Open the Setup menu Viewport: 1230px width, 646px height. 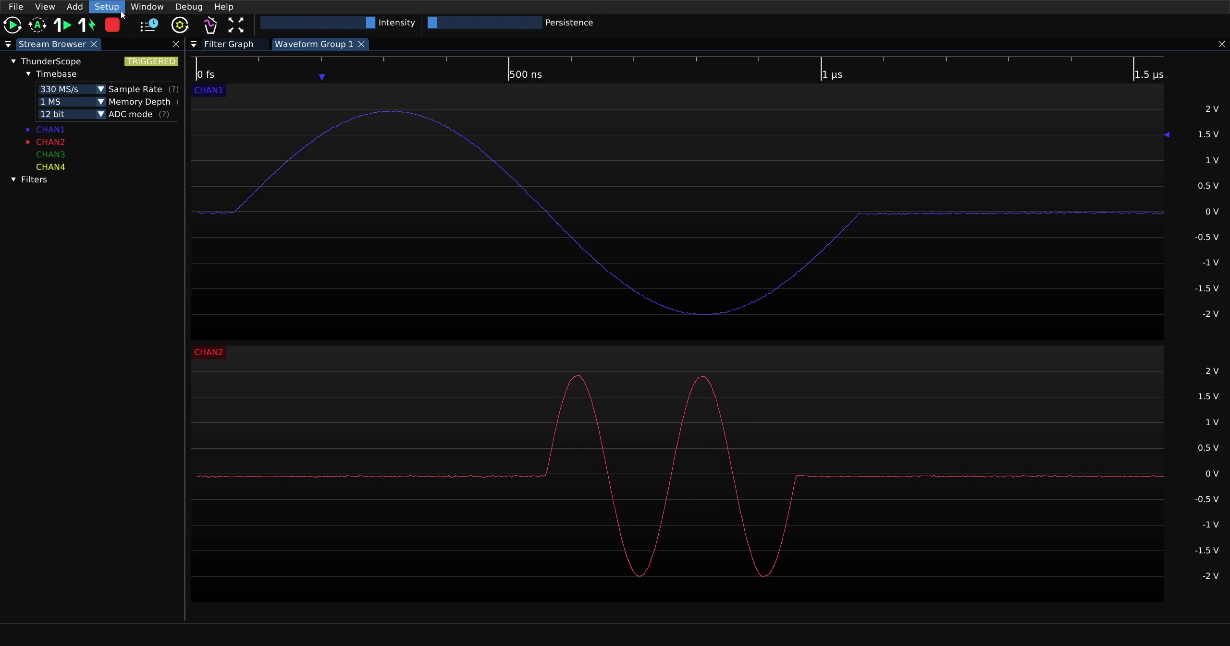pyautogui.click(x=107, y=7)
